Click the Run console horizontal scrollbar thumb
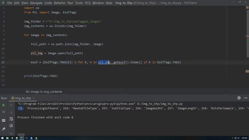Screen dimensions: 249x140 point(21,135)
